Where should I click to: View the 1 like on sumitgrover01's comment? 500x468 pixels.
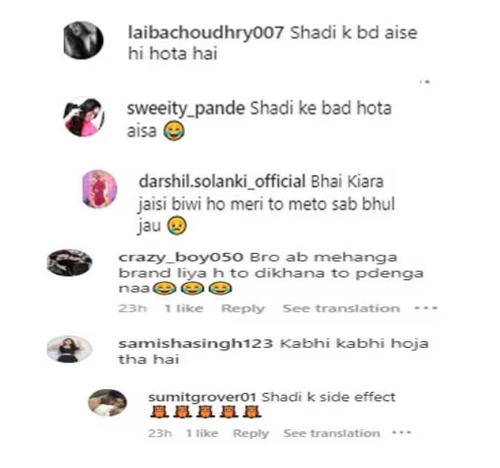[x=202, y=433]
